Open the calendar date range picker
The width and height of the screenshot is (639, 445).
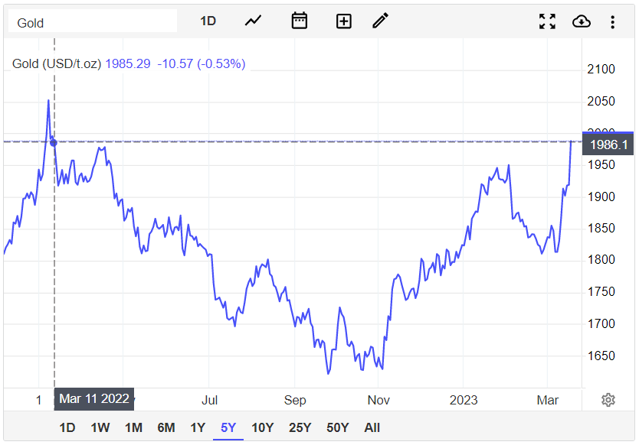pos(299,21)
